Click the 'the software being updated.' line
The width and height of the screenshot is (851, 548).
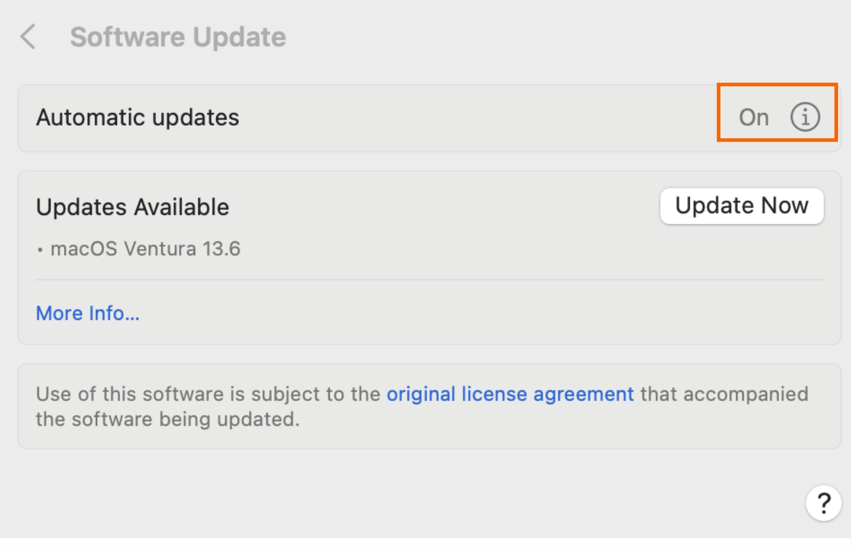point(167,419)
